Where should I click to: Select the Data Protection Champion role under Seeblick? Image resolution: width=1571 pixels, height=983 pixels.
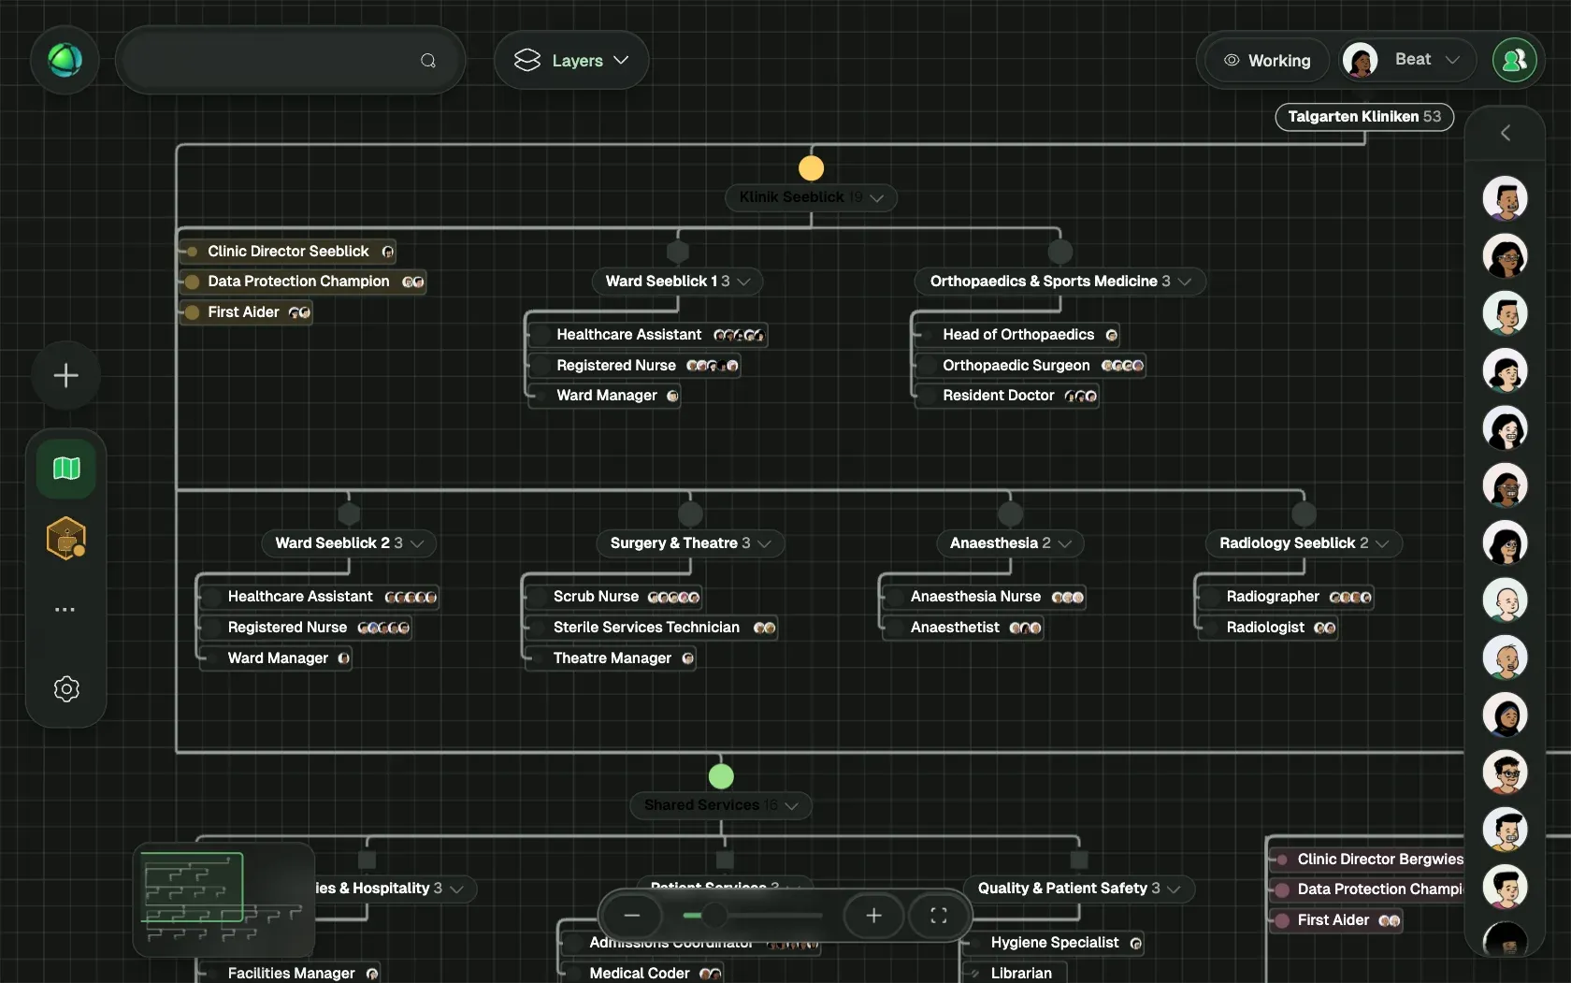305,282
